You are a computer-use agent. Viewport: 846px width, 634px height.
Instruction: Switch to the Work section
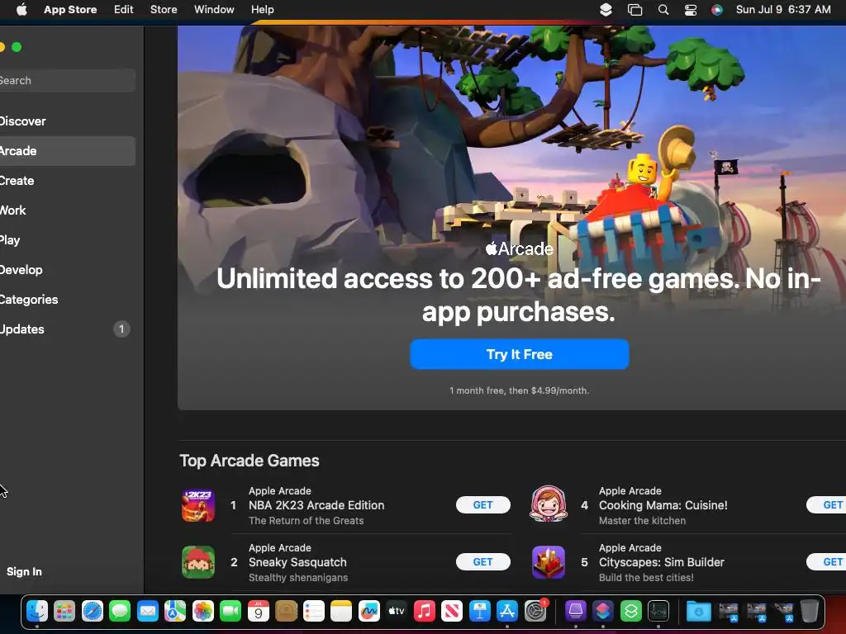coord(68,211)
